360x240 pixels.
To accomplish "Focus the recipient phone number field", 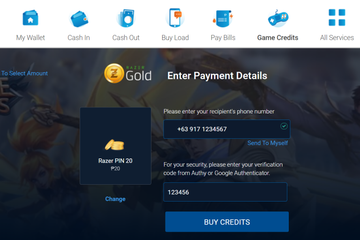I will click(x=226, y=129).
